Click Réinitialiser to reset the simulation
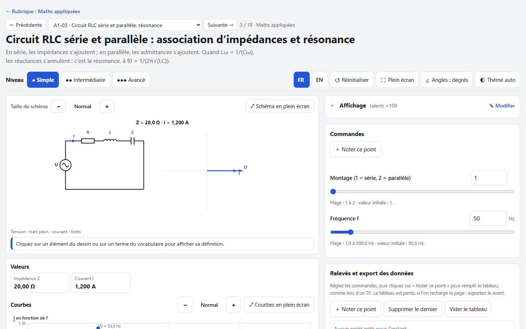 pos(352,80)
